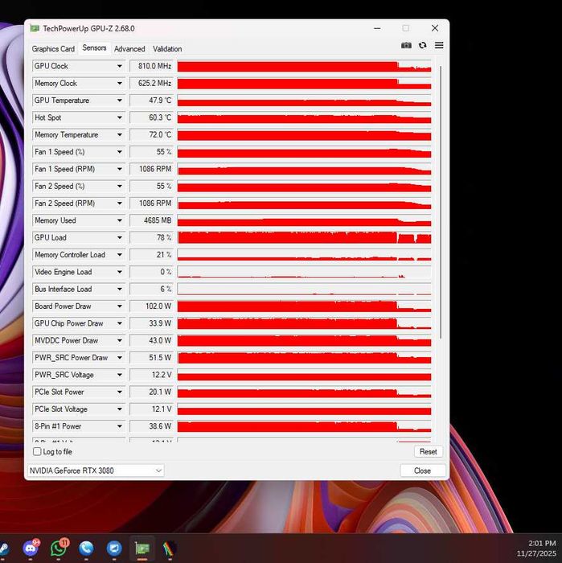Open the Memory Clock sensor dropdown
The height and width of the screenshot is (563, 562).
120,84
